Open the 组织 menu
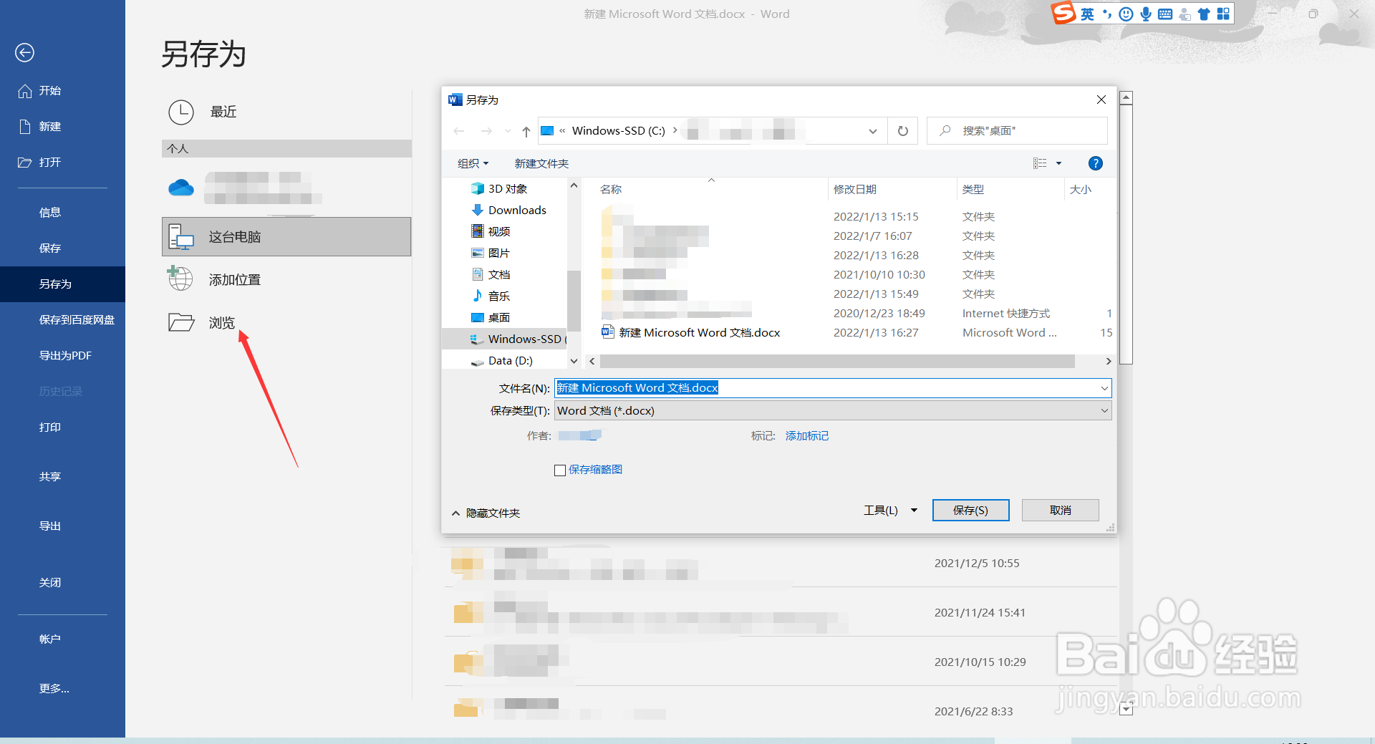Screen dimensions: 1375x744 coord(473,163)
